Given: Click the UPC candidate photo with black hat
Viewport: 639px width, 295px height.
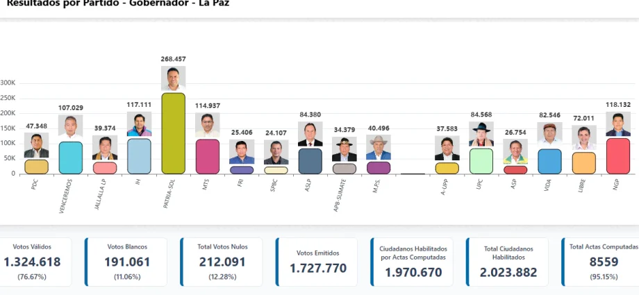Looking at the screenshot, I should coord(481,135).
